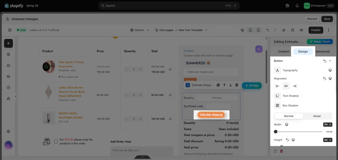This screenshot has width=338, height=160.
Task: Click the Publish button
Action: (x=316, y=30)
